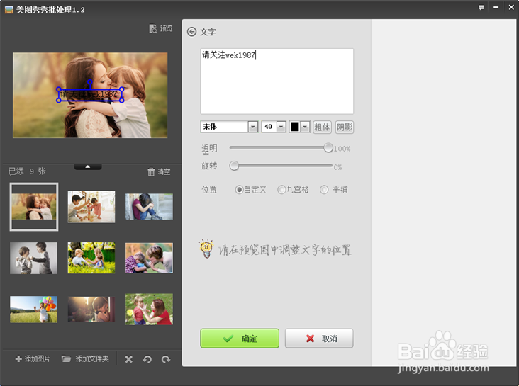Select the child with balloons thumbnail
519x386 pixels.
(34, 310)
